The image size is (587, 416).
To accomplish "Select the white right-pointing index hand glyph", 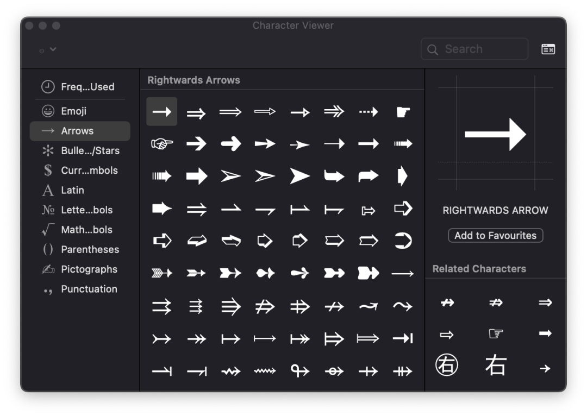I will (403, 111).
